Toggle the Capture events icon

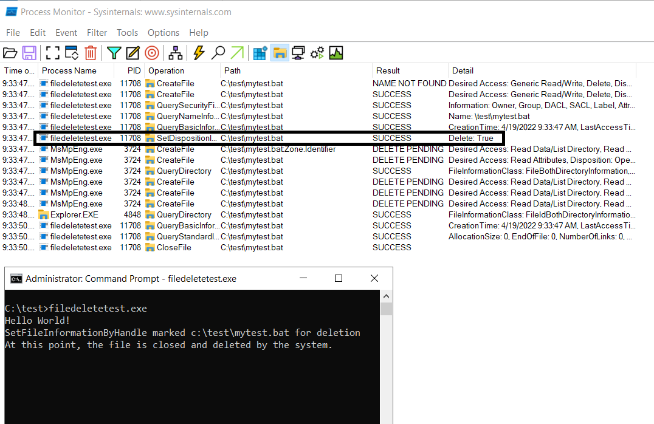click(x=52, y=53)
